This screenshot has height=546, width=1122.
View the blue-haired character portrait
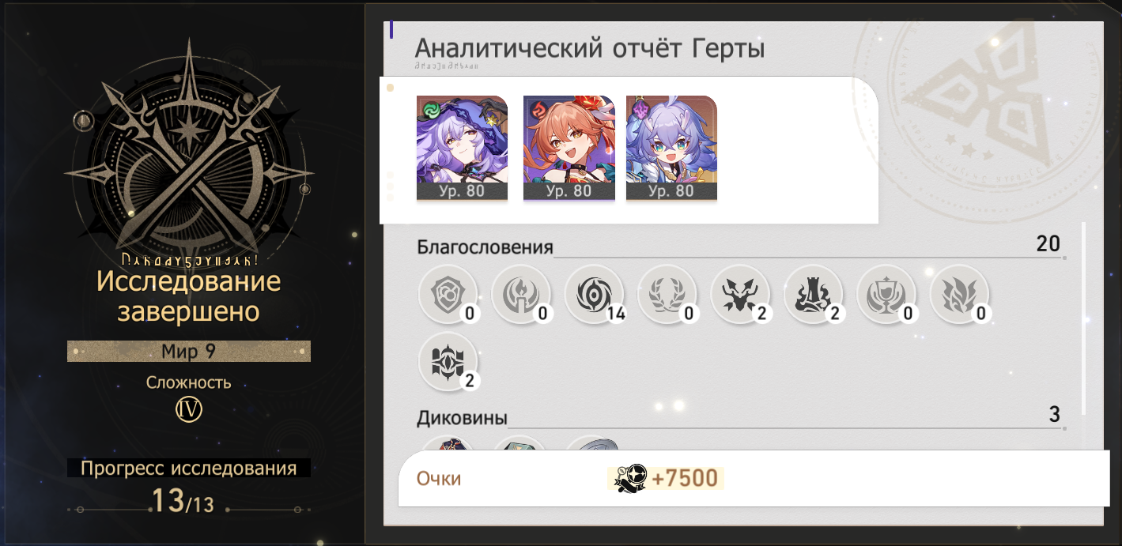671,149
